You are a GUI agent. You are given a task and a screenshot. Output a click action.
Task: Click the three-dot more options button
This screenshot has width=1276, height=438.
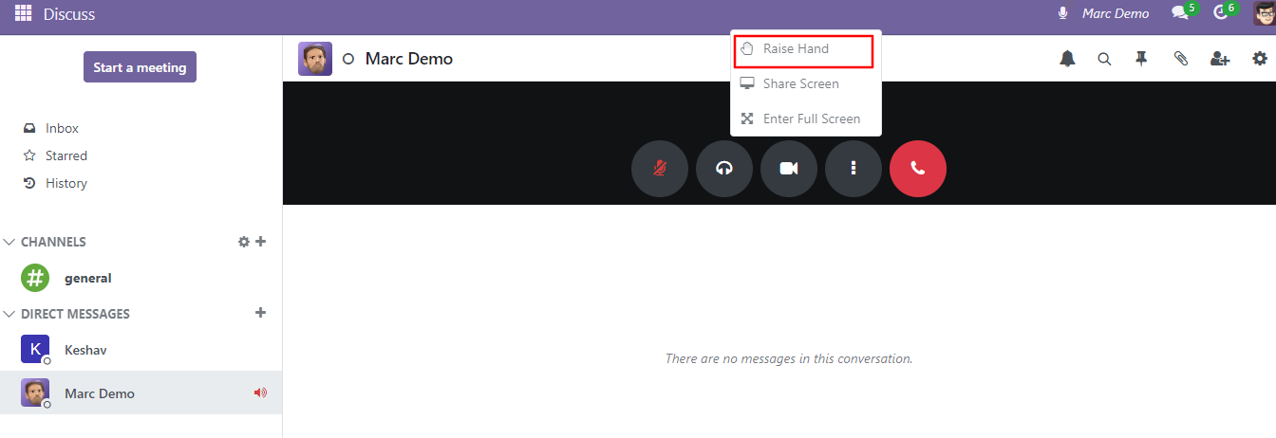click(854, 168)
